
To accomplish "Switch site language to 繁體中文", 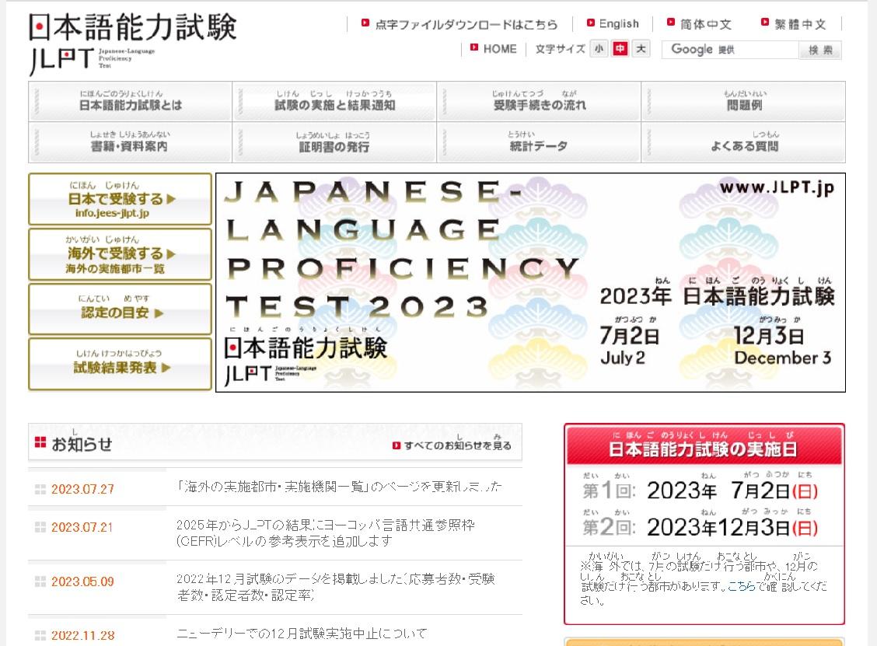I will click(x=800, y=24).
